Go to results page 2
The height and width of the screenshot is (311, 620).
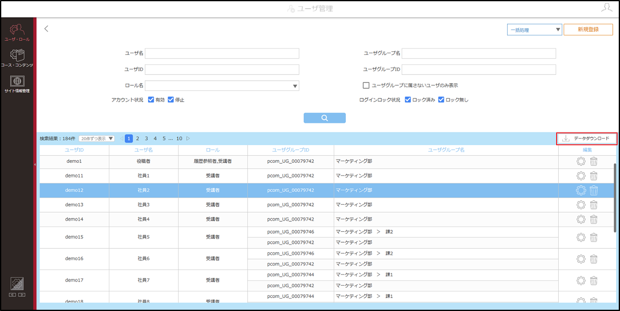click(138, 139)
